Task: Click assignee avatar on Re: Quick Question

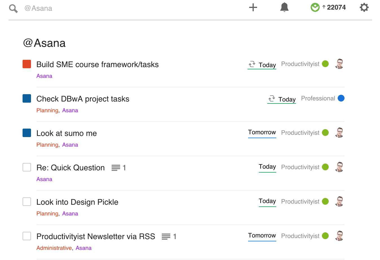Action: coord(340,167)
